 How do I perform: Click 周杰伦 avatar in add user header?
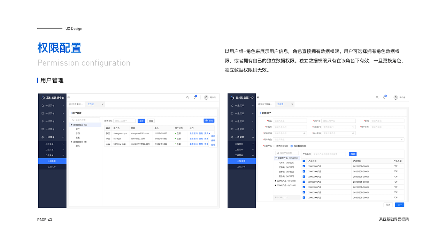(396, 98)
